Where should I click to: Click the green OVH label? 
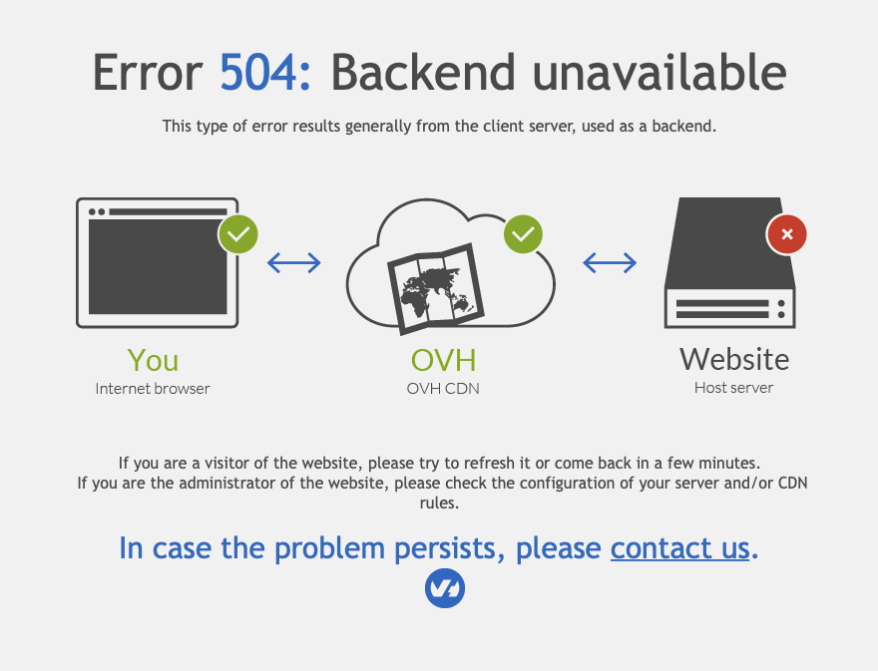(x=443, y=360)
